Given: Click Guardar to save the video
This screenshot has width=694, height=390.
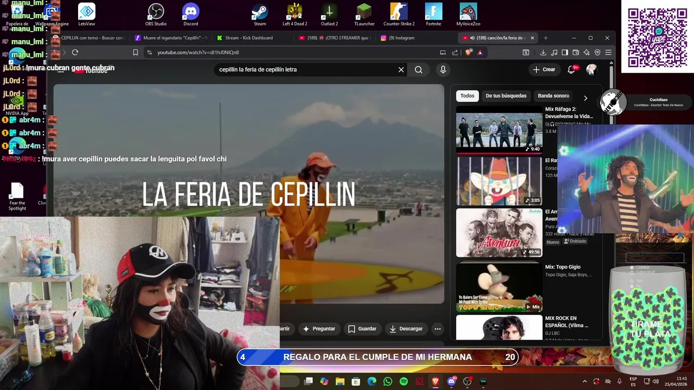Looking at the screenshot, I should click(x=362, y=329).
